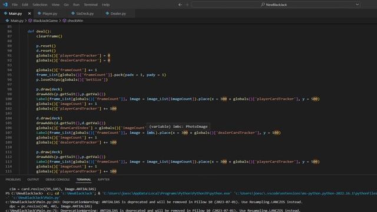Open the Terminal menu
Image resolution: width=377 pixels, height=212 pixels.
91,5
